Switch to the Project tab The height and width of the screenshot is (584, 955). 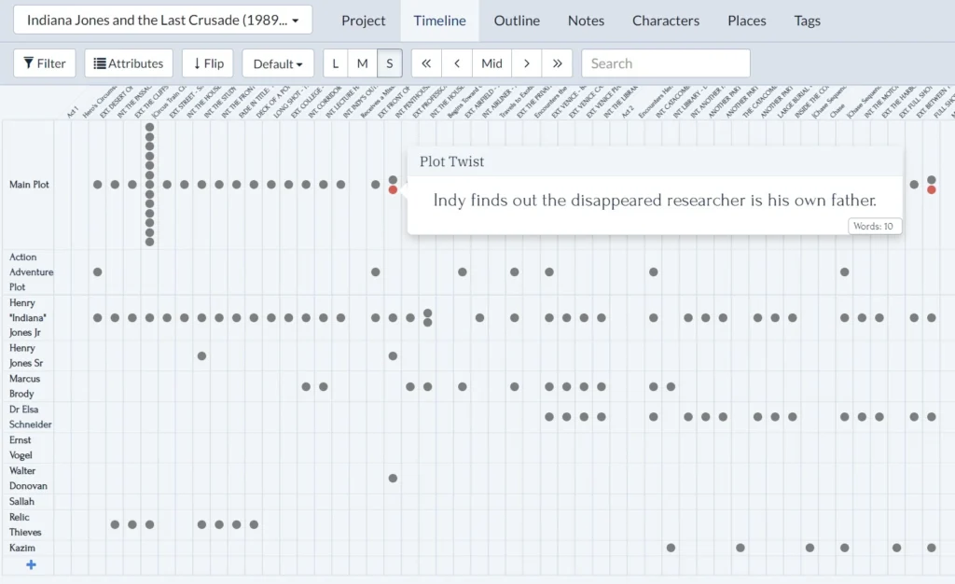pyautogui.click(x=363, y=21)
